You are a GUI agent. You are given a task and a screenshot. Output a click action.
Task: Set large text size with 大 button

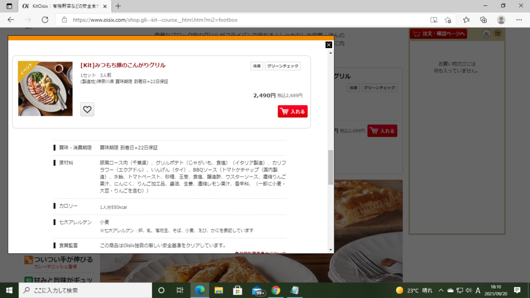click(x=486, y=34)
